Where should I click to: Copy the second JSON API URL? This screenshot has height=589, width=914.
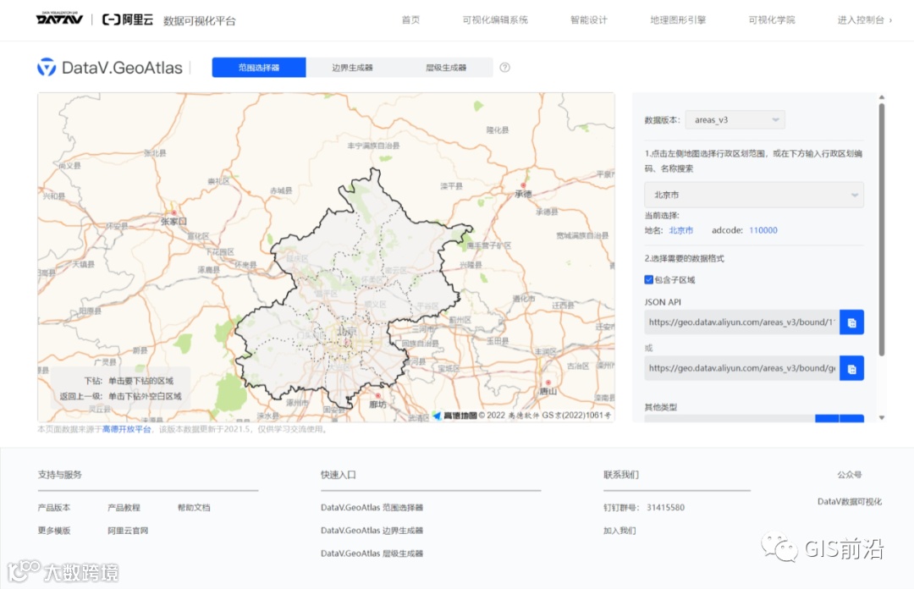(x=851, y=369)
